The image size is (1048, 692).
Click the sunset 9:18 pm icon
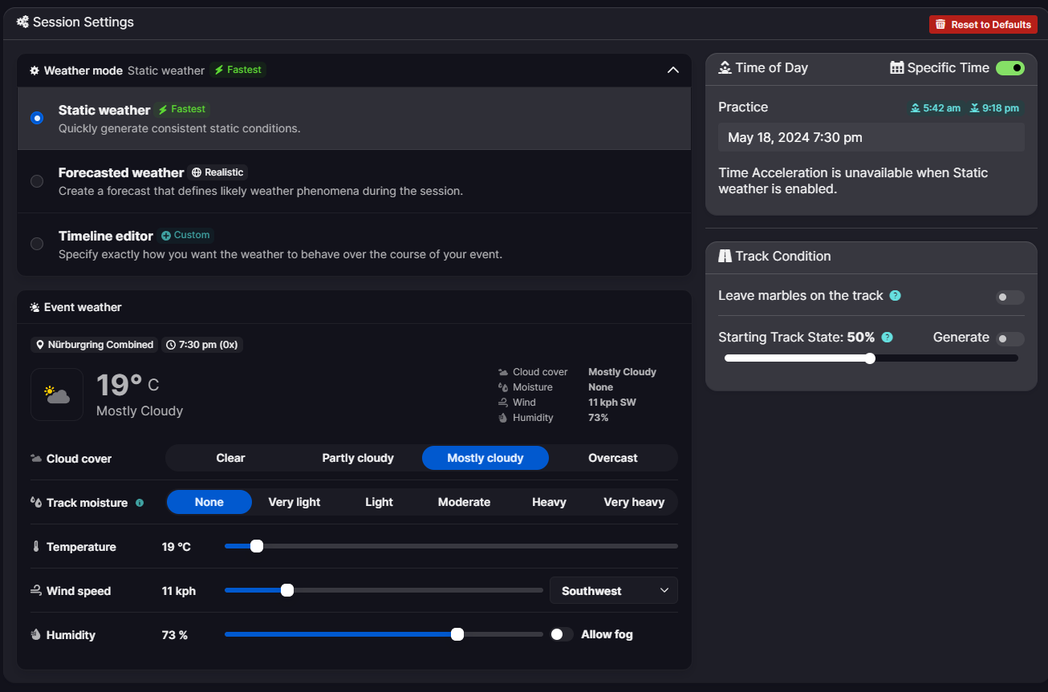974,108
